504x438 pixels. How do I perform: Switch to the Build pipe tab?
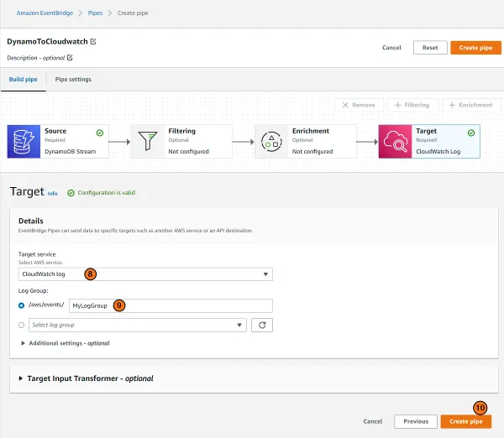click(x=23, y=80)
